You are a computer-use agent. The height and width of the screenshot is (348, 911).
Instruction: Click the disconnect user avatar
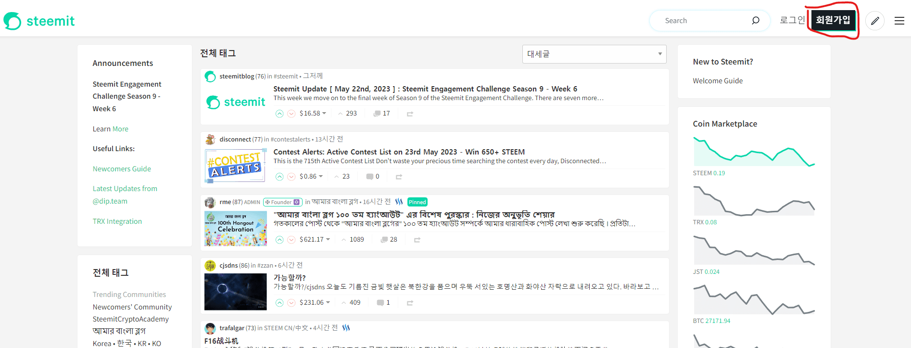(x=210, y=140)
